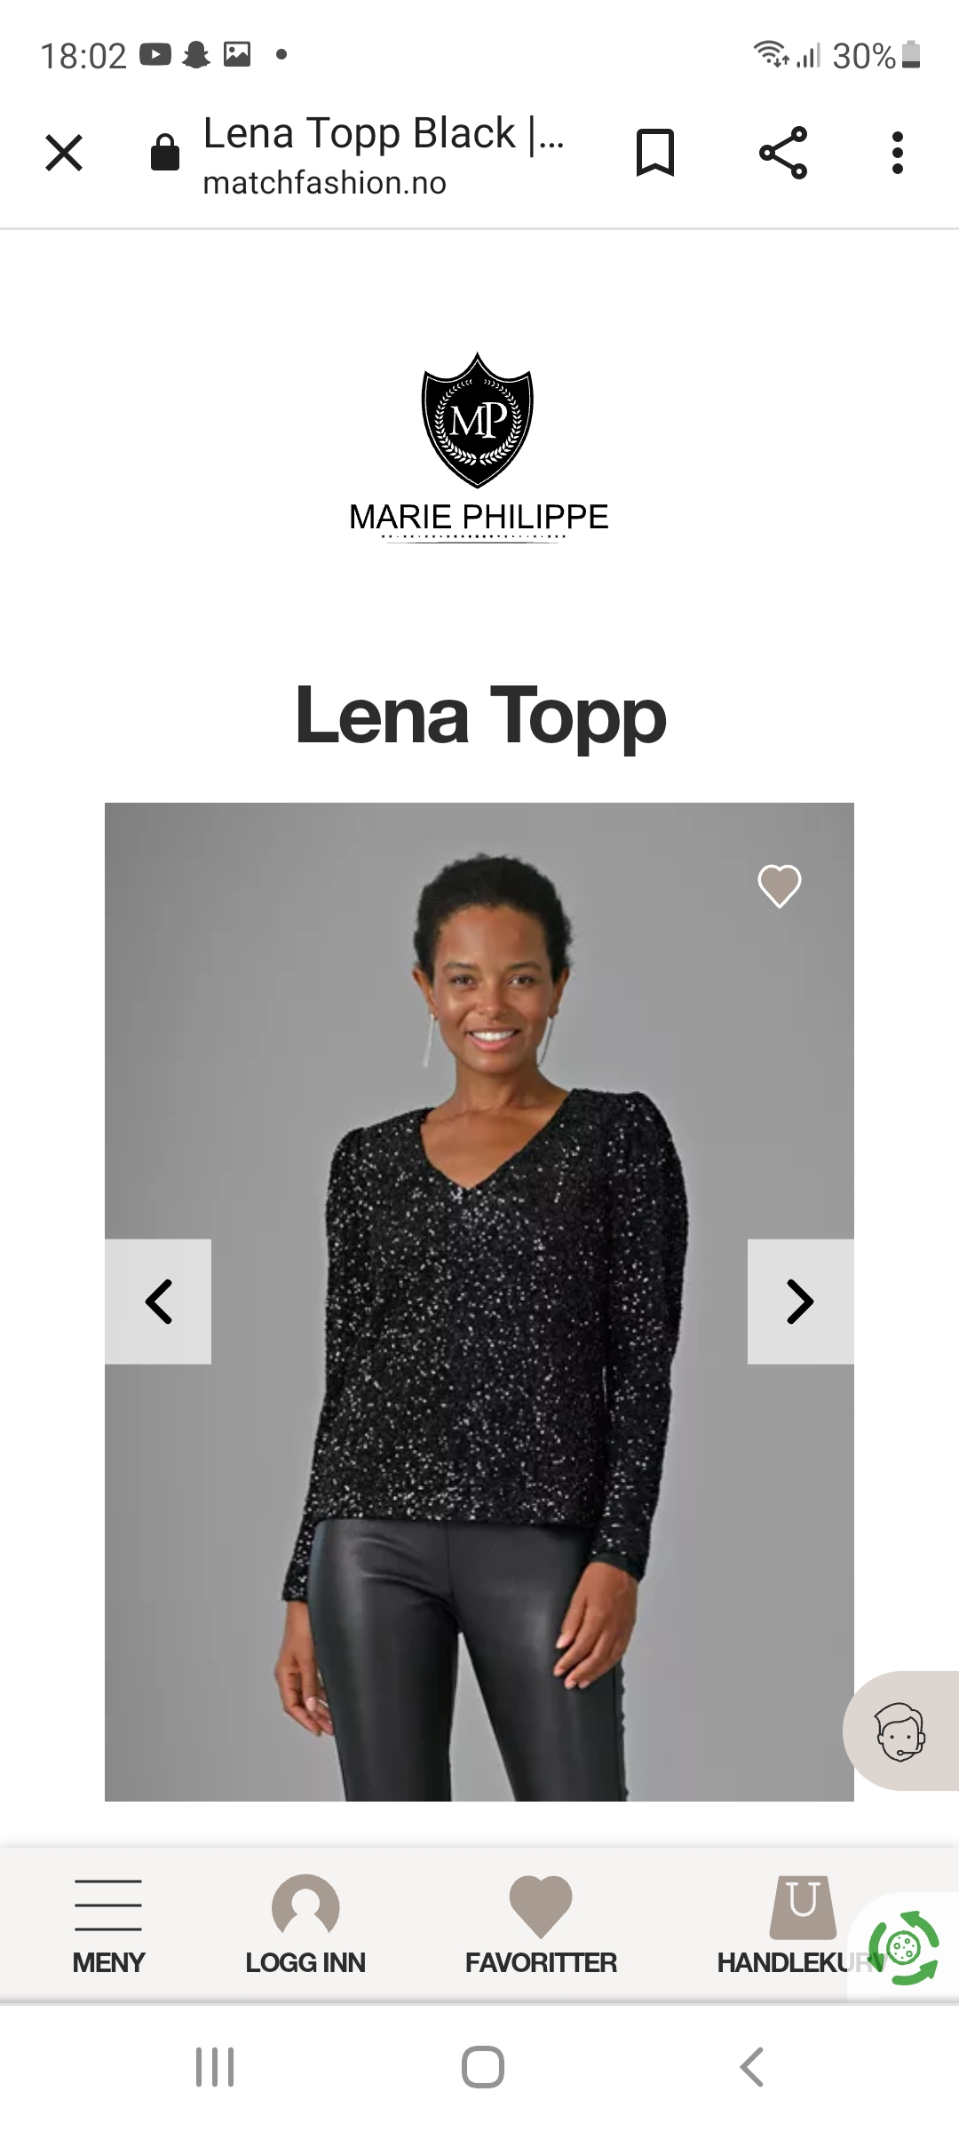The width and height of the screenshot is (959, 2131).
Task: Tap Android recent apps button
Action: (x=215, y=2067)
